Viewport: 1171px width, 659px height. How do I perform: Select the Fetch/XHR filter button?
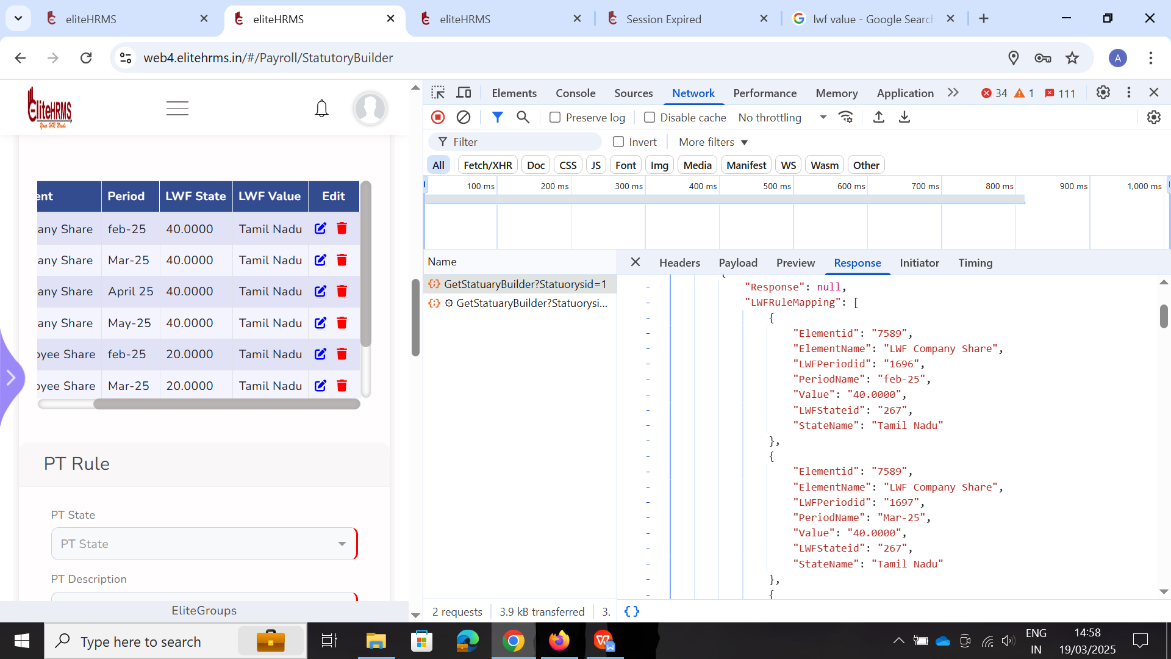pyautogui.click(x=487, y=165)
